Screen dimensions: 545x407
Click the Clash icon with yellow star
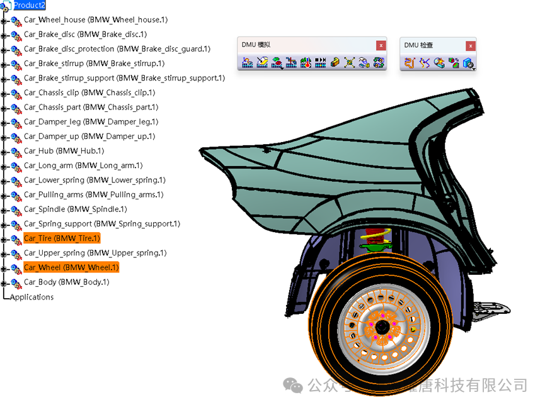pos(439,63)
